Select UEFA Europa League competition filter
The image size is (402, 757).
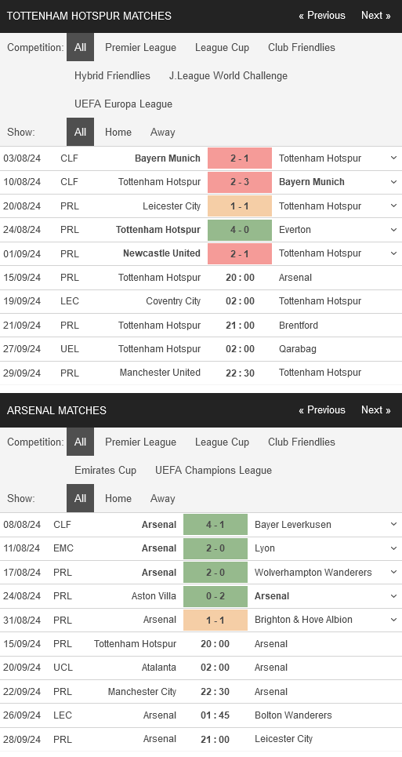tap(123, 104)
